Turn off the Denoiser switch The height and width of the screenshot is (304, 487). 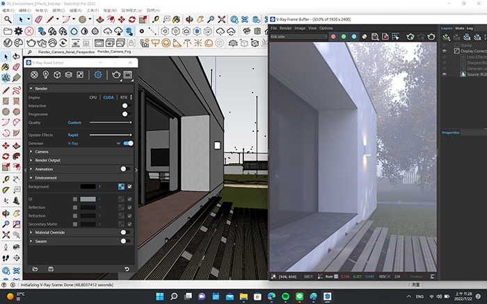point(128,143)
